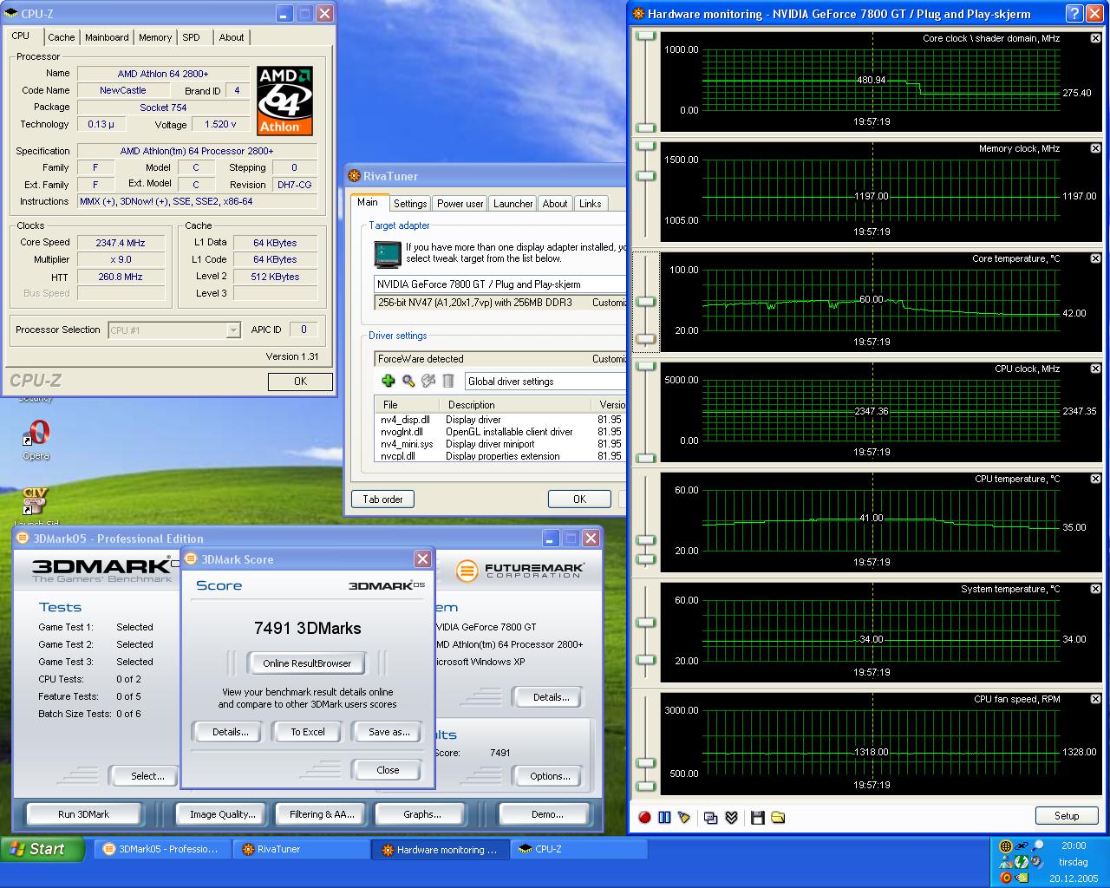Open Online ResultBrowser from 3DMark Score
Viewport: 1110px width, 888px height.
tap(307, 663)
